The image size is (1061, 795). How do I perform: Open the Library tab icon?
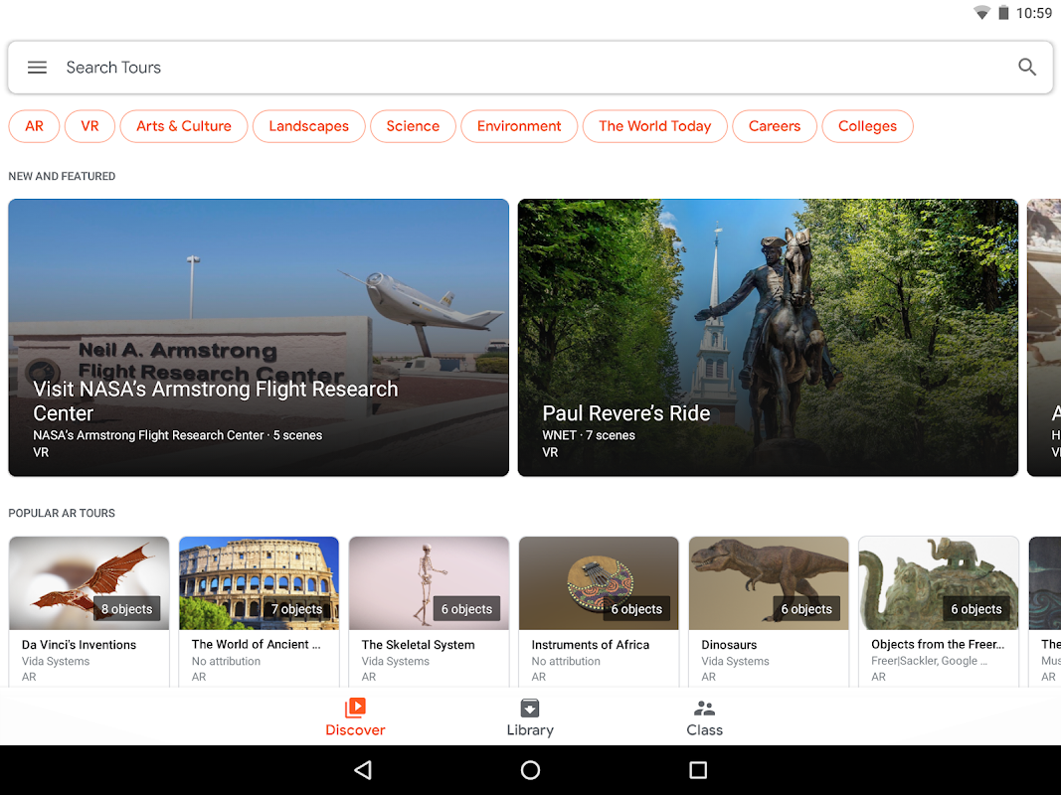point(530,708)
